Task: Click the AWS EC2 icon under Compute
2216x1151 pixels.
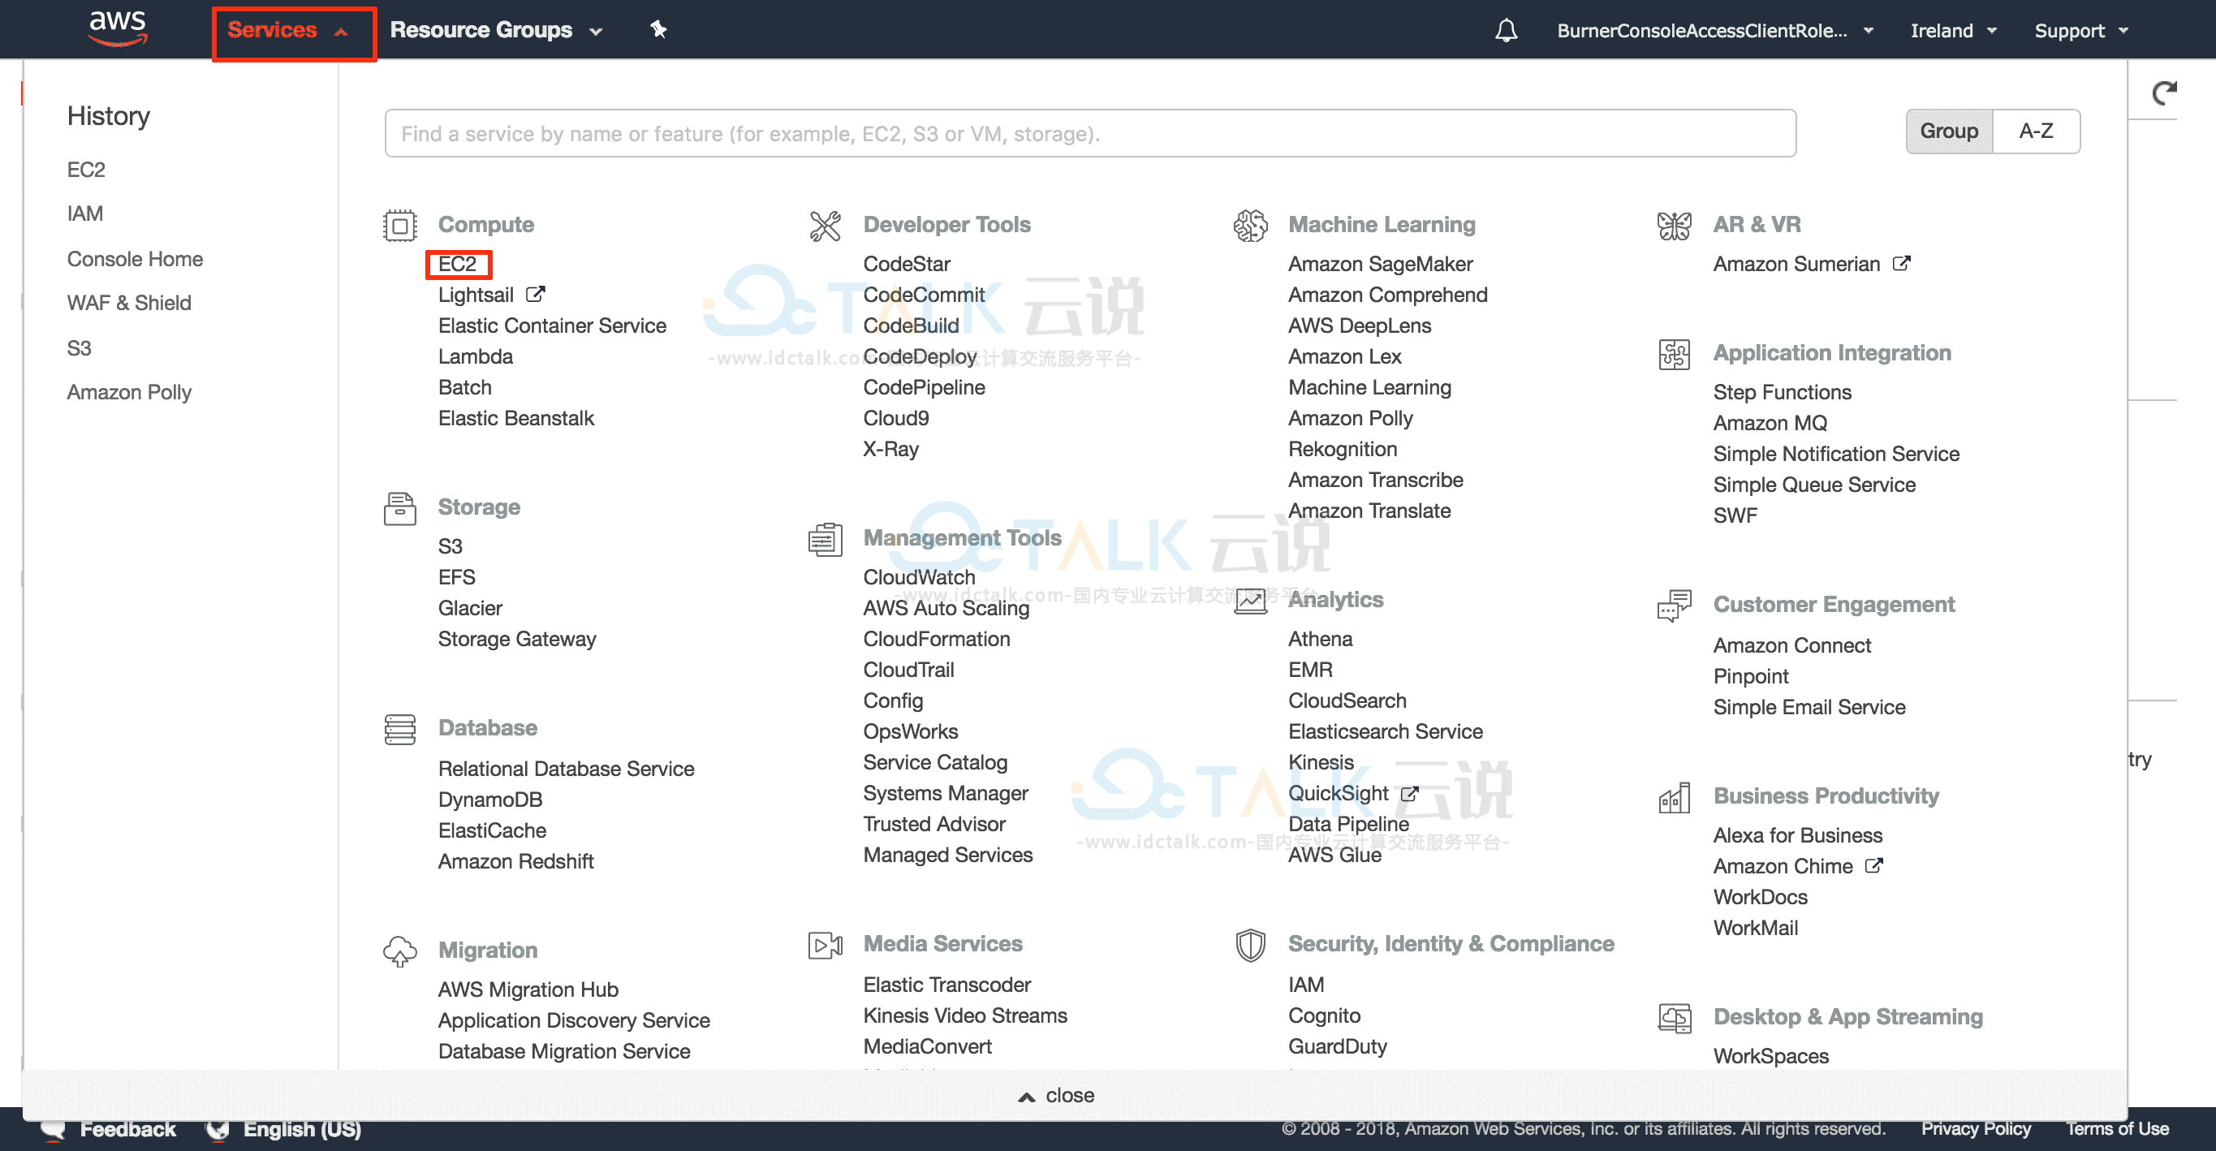Action: [x=457, y=264]
